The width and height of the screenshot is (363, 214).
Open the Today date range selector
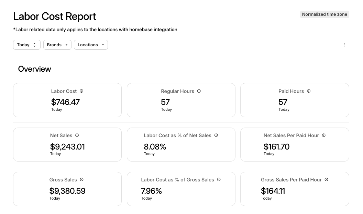click(27, 45)
